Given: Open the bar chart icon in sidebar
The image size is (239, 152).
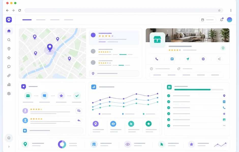Looking at the screenshot, I should click(x=9, y=84).
